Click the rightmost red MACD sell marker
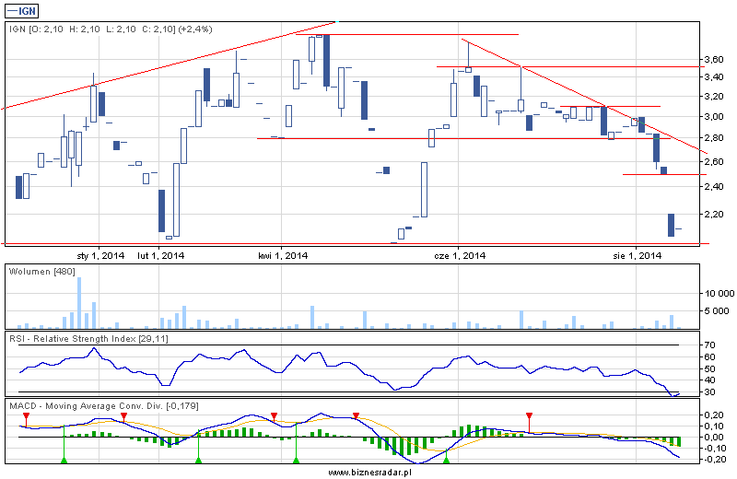Screen dimensions: 737x479 [x=529, y=416]
